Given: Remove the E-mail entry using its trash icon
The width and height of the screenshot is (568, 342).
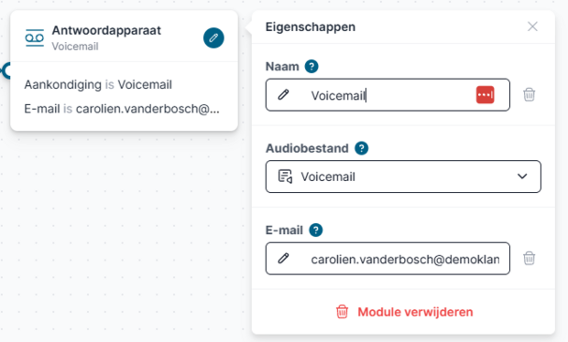Looking at the screenshot, I should [529, 258].
